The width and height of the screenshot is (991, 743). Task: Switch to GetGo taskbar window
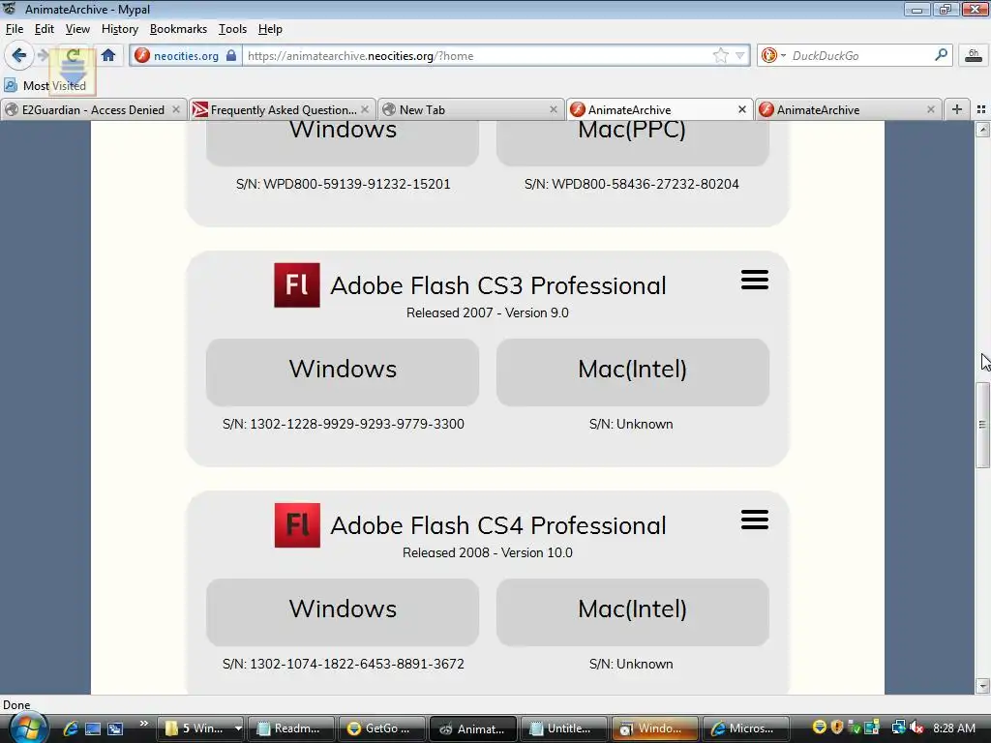click(x=381, y=728)
